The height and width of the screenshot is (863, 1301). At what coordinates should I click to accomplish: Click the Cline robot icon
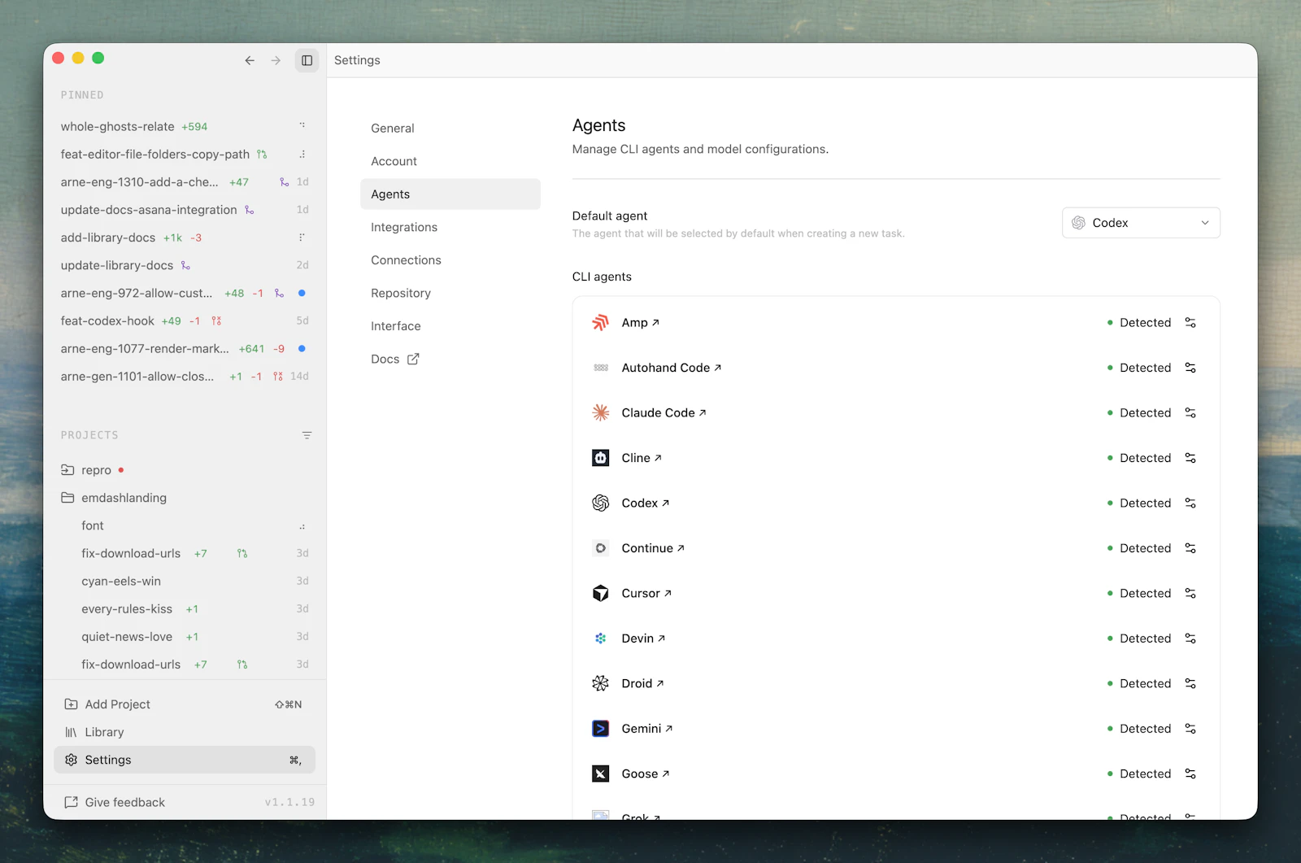[601, 458]
